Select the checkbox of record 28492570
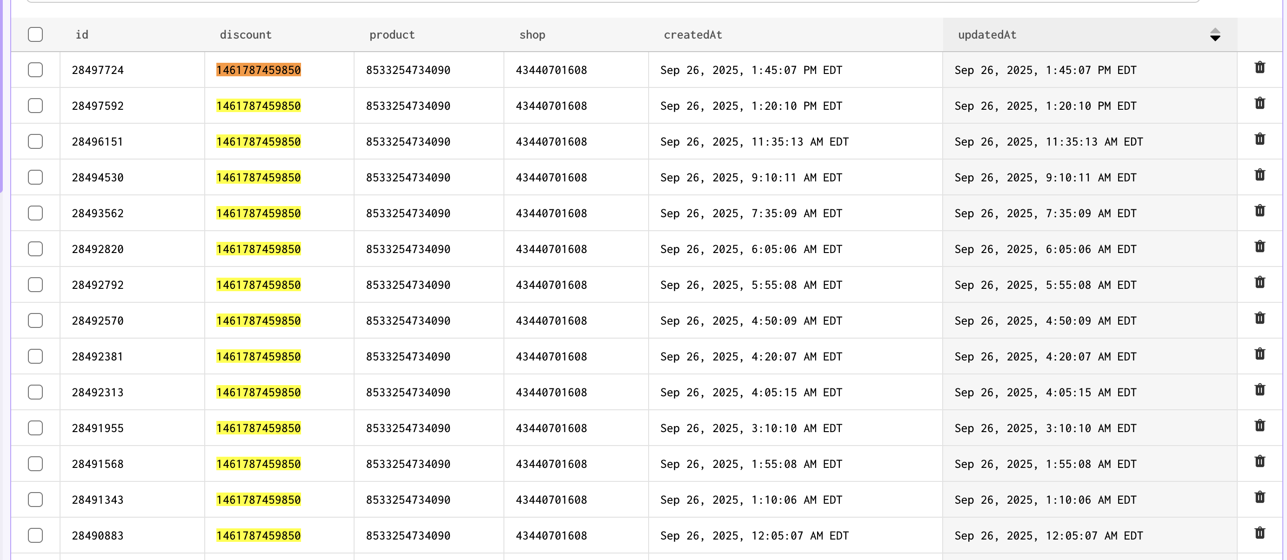The width and height of the screenshot is (1287, 560). (x=35, y=321)
